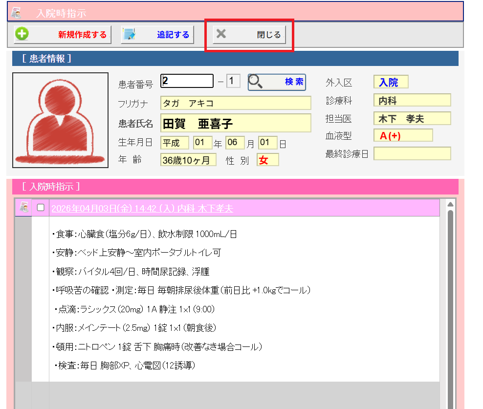This screenshot has height=409, width=483.
Task: Tick the checkbox for the 2026年04月03日 entry
Action: click(x=41, y=208)
